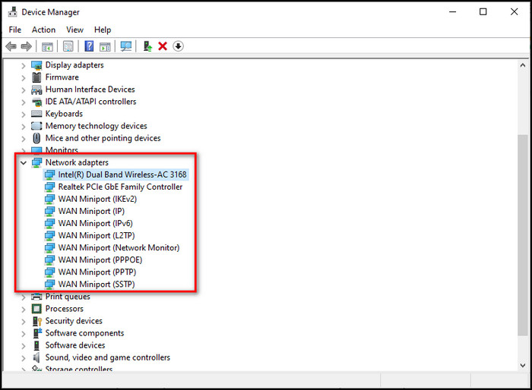Image resolution: width=532 pixels, height=390 pixels.
Task: Click the Human Interface Devices icon
Action: (36, 90)
